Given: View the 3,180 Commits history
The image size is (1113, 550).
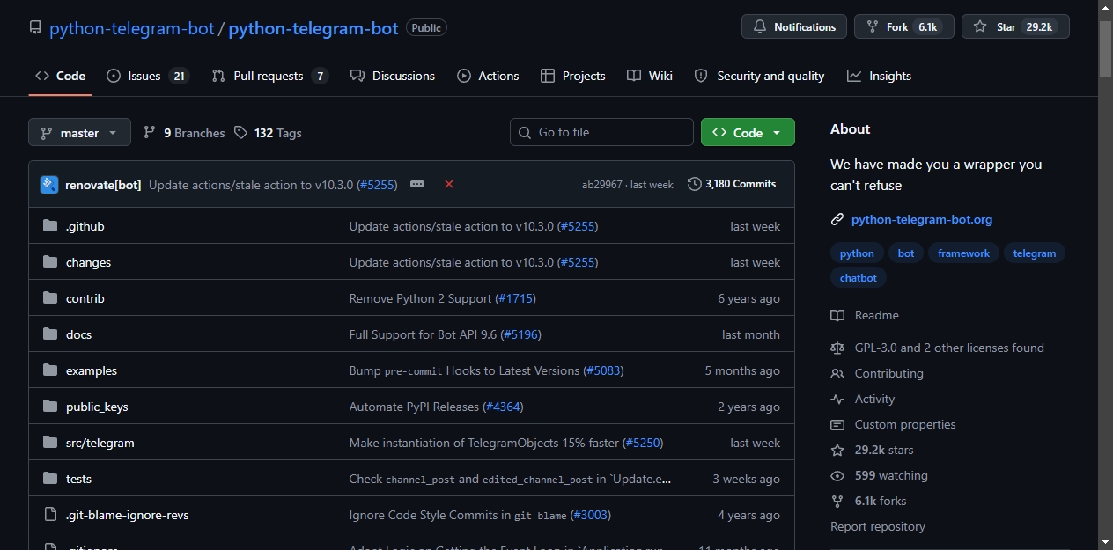Looking at the screenshot, I should (x=732, y=184).
